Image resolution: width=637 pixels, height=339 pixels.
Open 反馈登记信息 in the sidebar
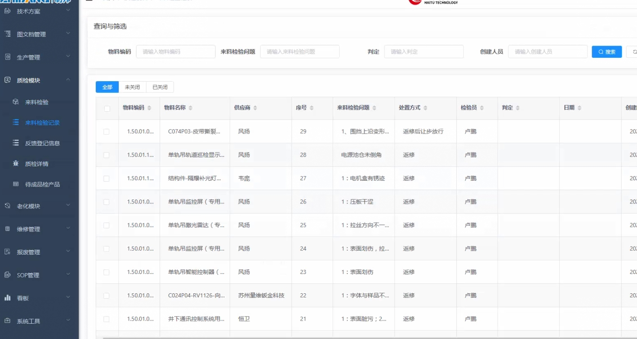coord(42,143)
